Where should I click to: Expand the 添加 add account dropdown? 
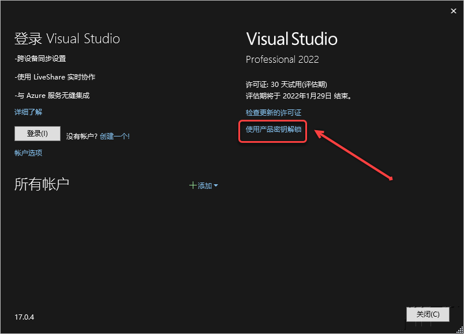[204, 185]
